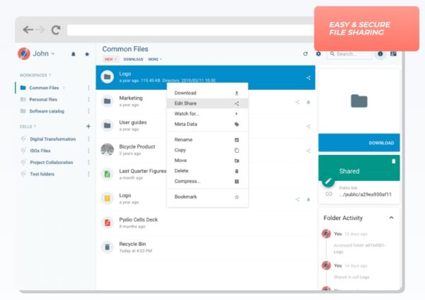Open bookmarks star icon in sidebar
The image size is (425, 300).
point(87,54)
